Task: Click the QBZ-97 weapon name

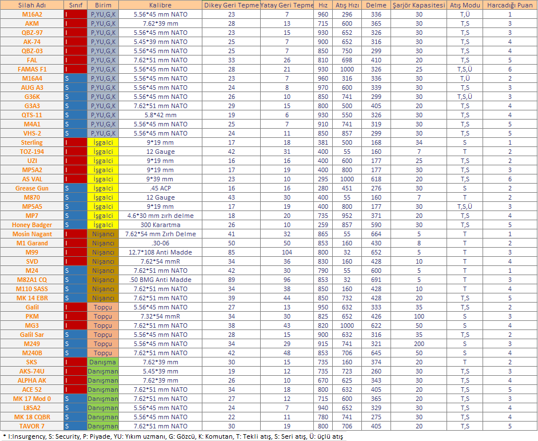Action: point(32,33)
